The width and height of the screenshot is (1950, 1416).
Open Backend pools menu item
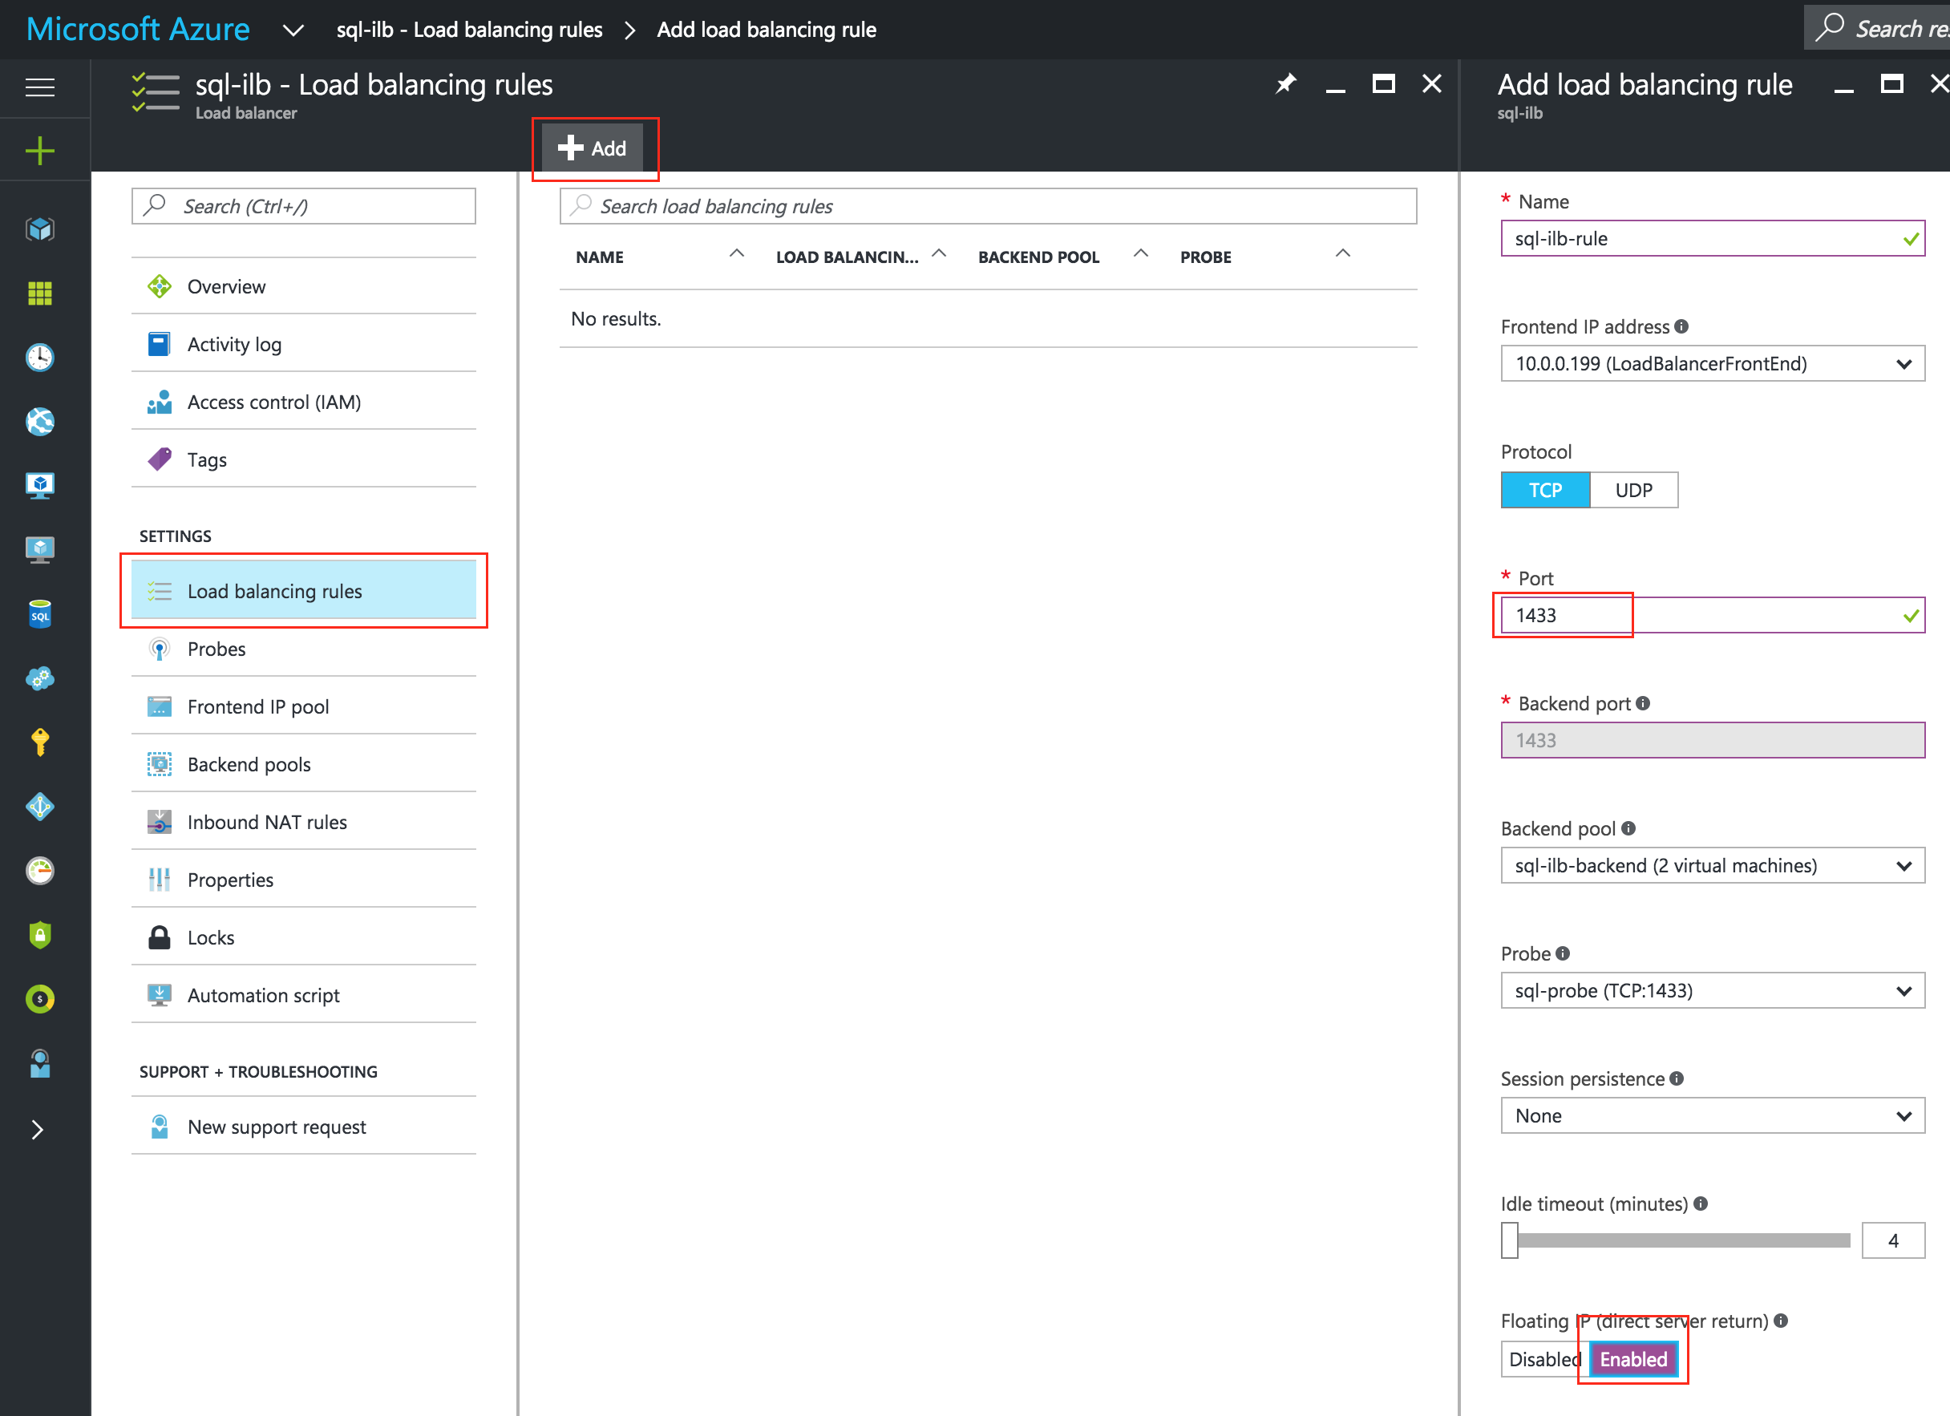[x=304, y=763]
